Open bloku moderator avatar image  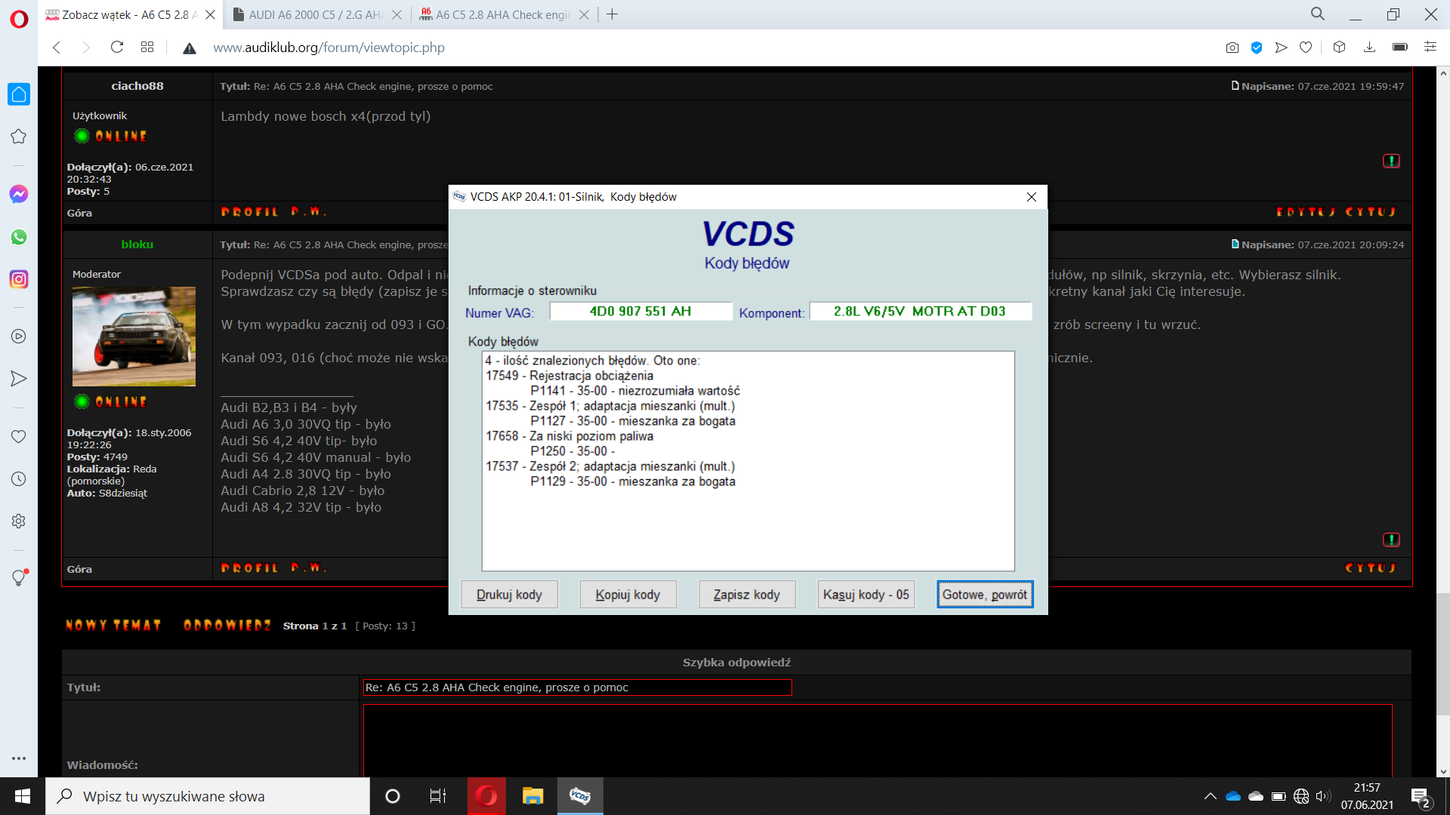coord(134,337)
